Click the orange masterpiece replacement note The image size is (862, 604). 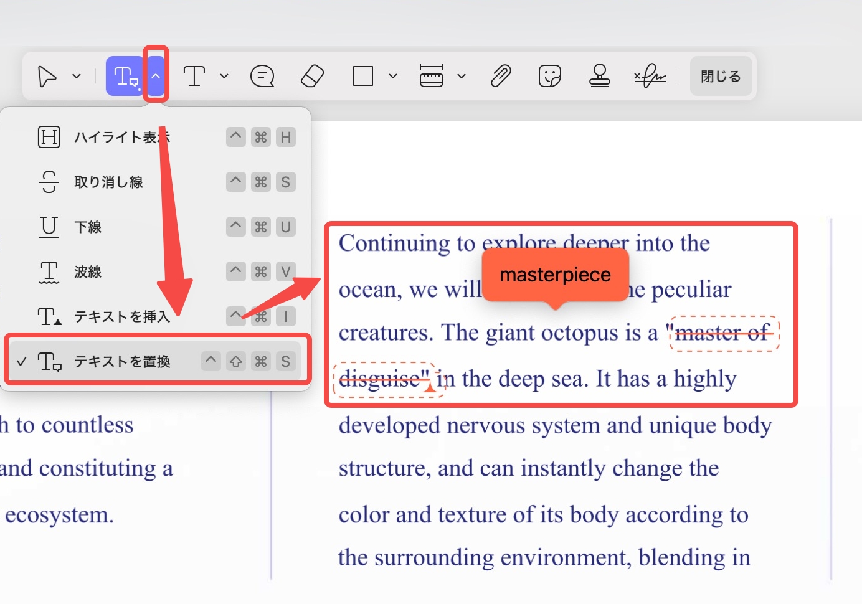[556, 275]
